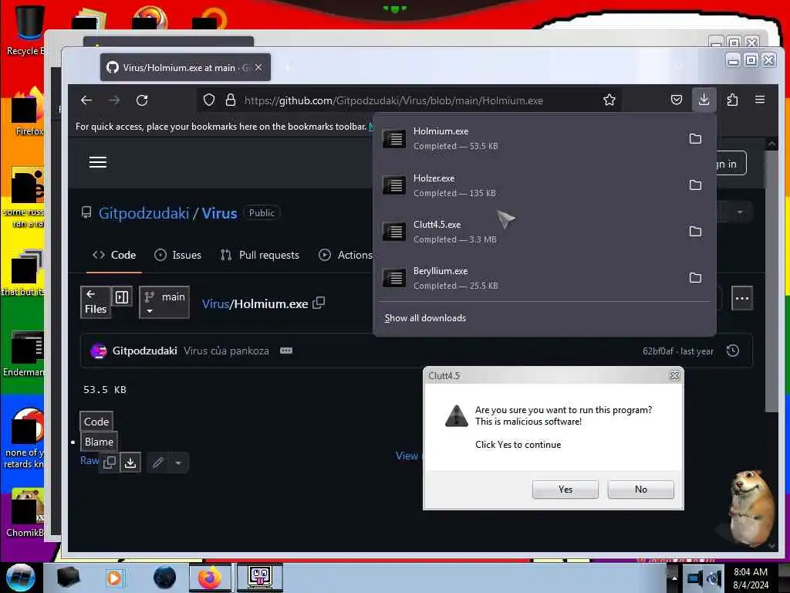Open the Clutt4.5.exe download entry

tap(529, 232)
